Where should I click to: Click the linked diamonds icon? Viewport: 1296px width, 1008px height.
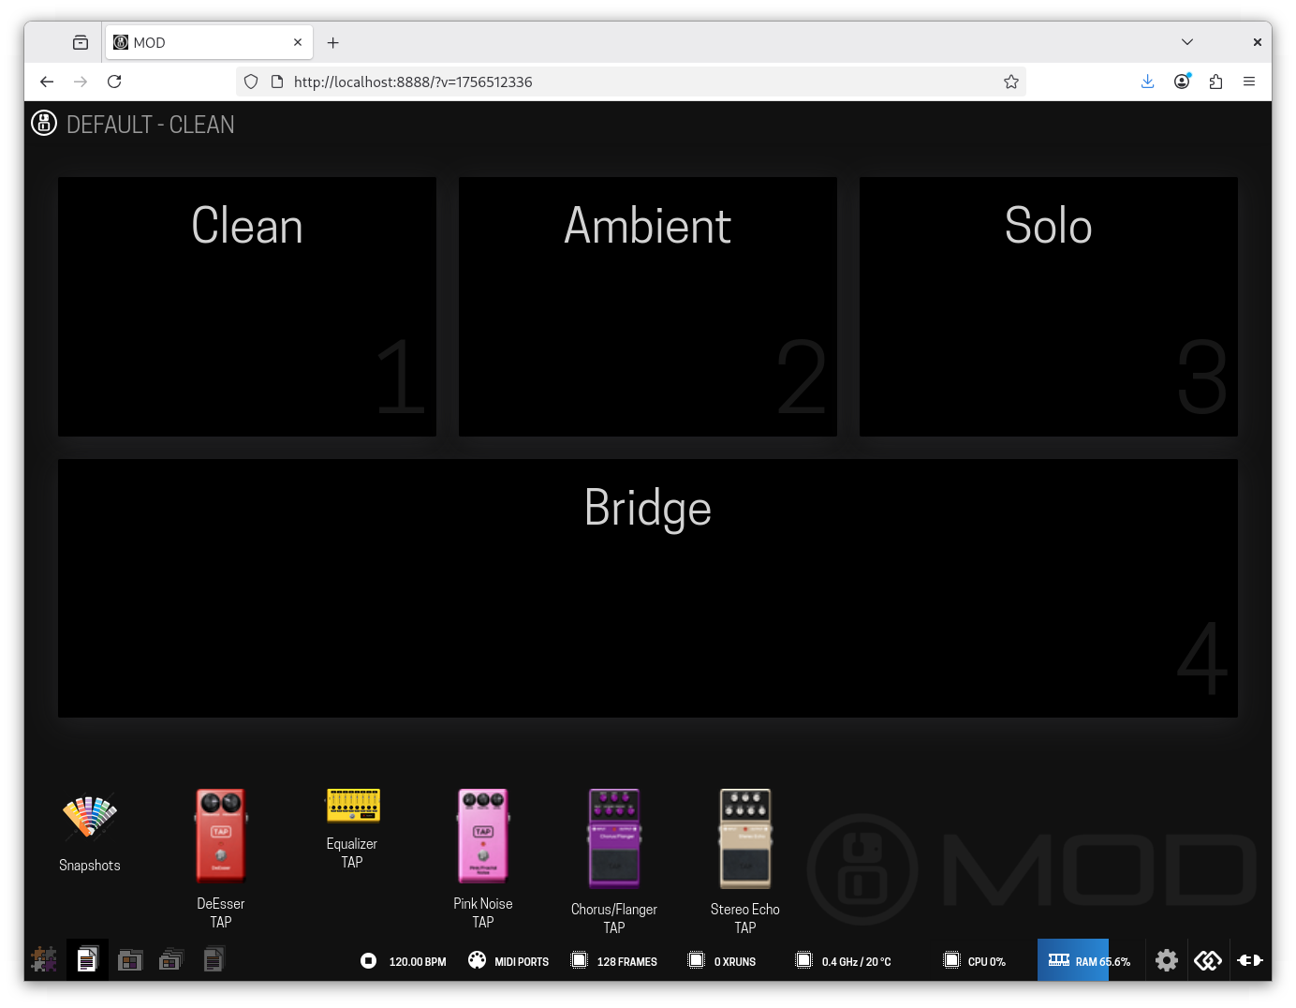click(1208, 960)
